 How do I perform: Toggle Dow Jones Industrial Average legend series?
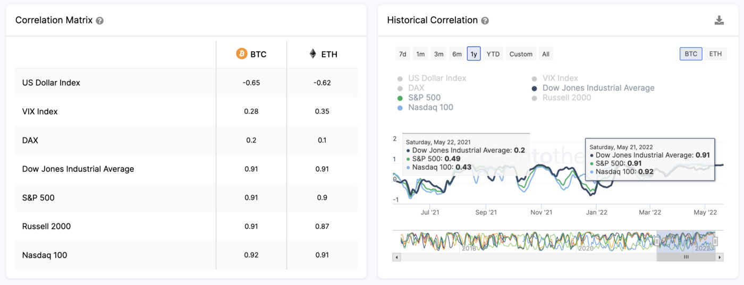click(x=593, y=88)
